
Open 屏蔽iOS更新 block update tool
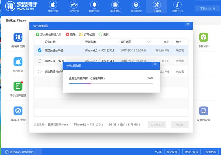click(18, 114)
